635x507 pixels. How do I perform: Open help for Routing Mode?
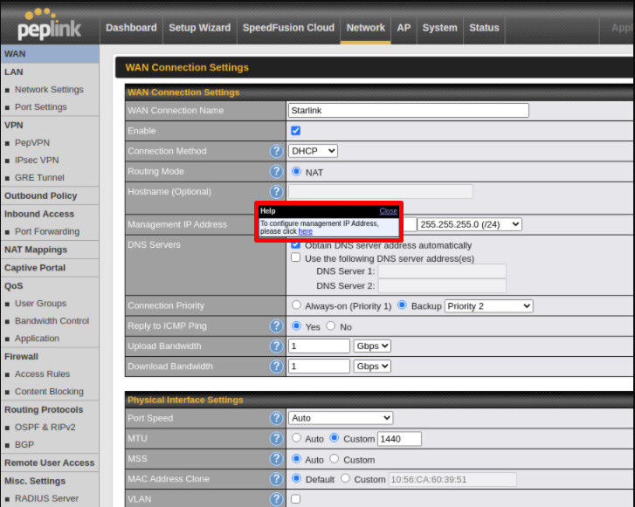pos(276,172)
